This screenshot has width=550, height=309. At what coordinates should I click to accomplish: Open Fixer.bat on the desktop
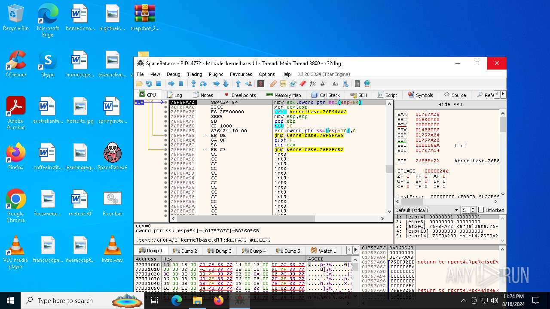[112, 203]
